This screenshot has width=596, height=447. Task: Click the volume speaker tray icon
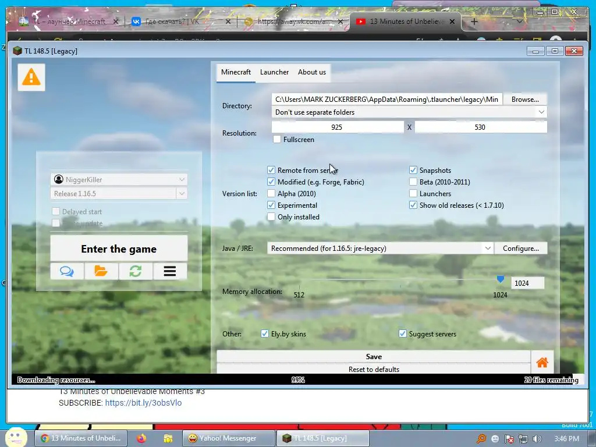[x=537, y=439]
